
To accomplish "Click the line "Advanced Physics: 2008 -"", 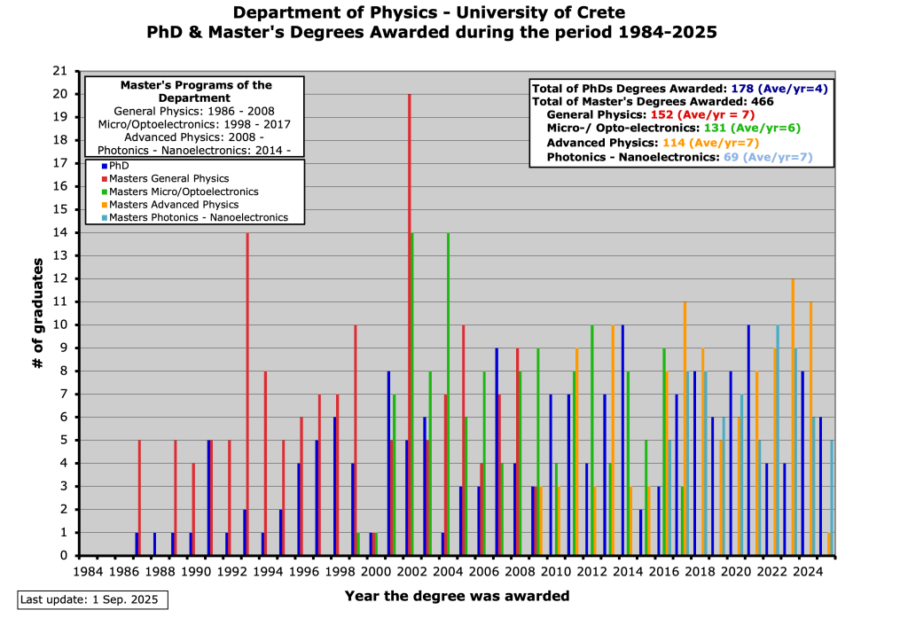I will [194, 137].
